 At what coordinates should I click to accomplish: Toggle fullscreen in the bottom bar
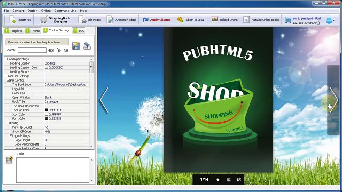pyautogui.click(x=239, y=180)
